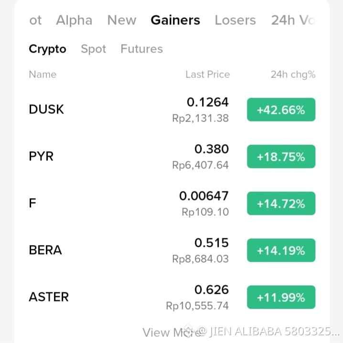Switch to Spot sub-tab

click(x=94, y=49)
